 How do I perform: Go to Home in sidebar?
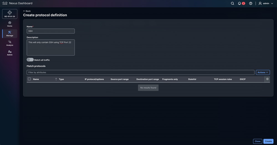point(10,24)
